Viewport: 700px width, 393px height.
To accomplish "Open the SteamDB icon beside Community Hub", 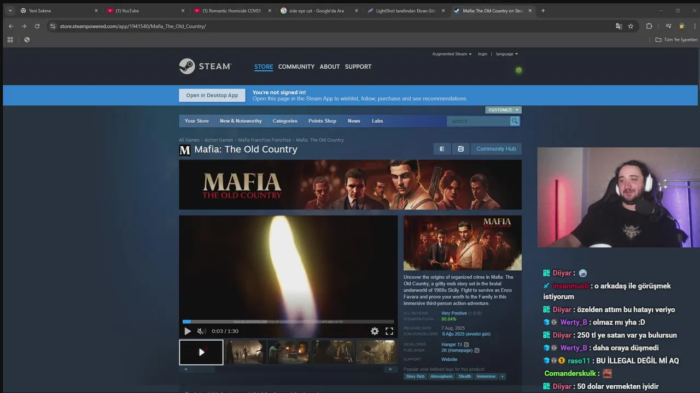I will (460, 149).
